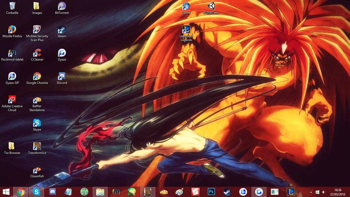
Task: Launch Steam from the taskbar
Action: tap(227, 192)
